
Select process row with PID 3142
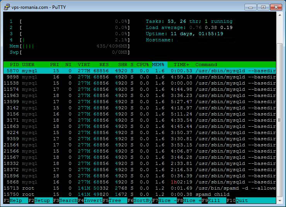140,108
